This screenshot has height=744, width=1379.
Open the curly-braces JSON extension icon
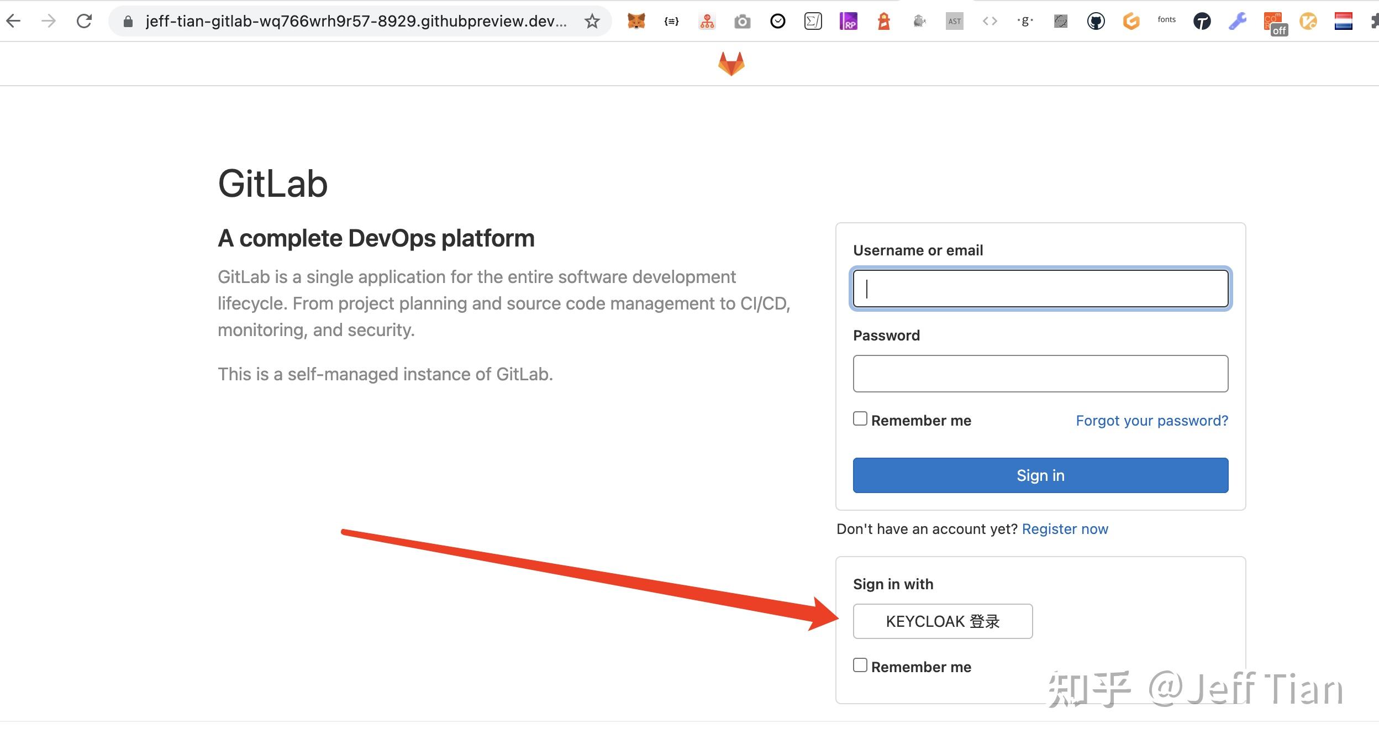(672, 22)
